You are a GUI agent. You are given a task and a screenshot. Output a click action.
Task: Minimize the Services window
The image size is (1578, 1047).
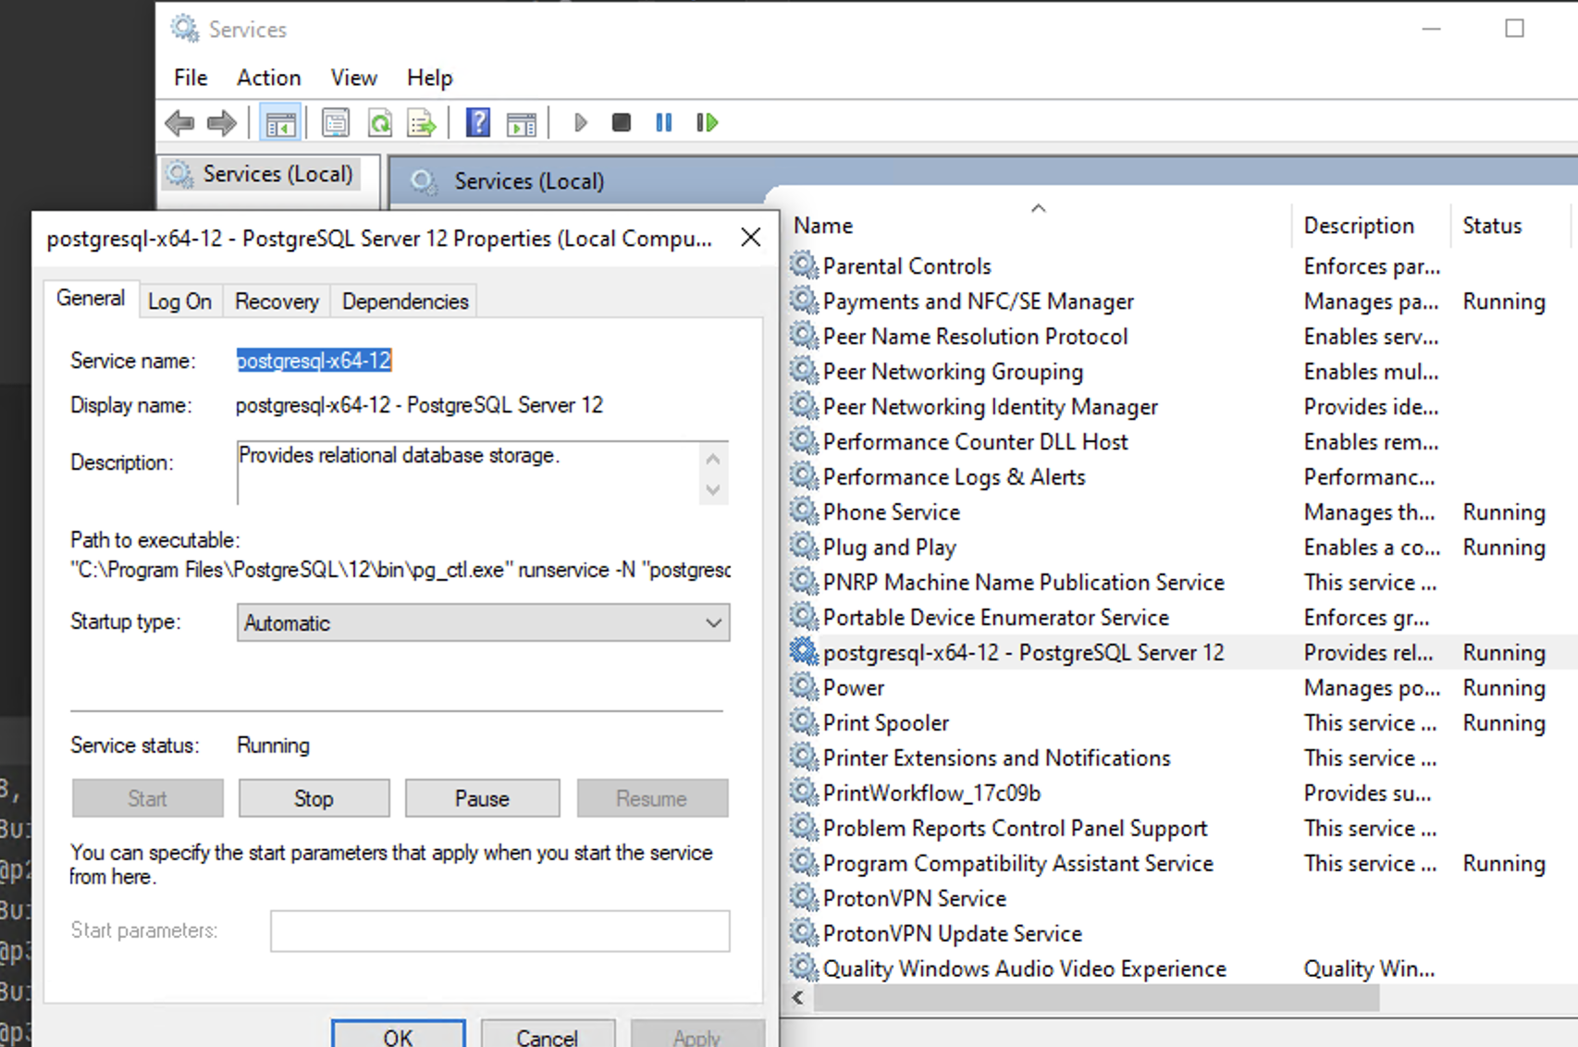tap(1432, 29)
